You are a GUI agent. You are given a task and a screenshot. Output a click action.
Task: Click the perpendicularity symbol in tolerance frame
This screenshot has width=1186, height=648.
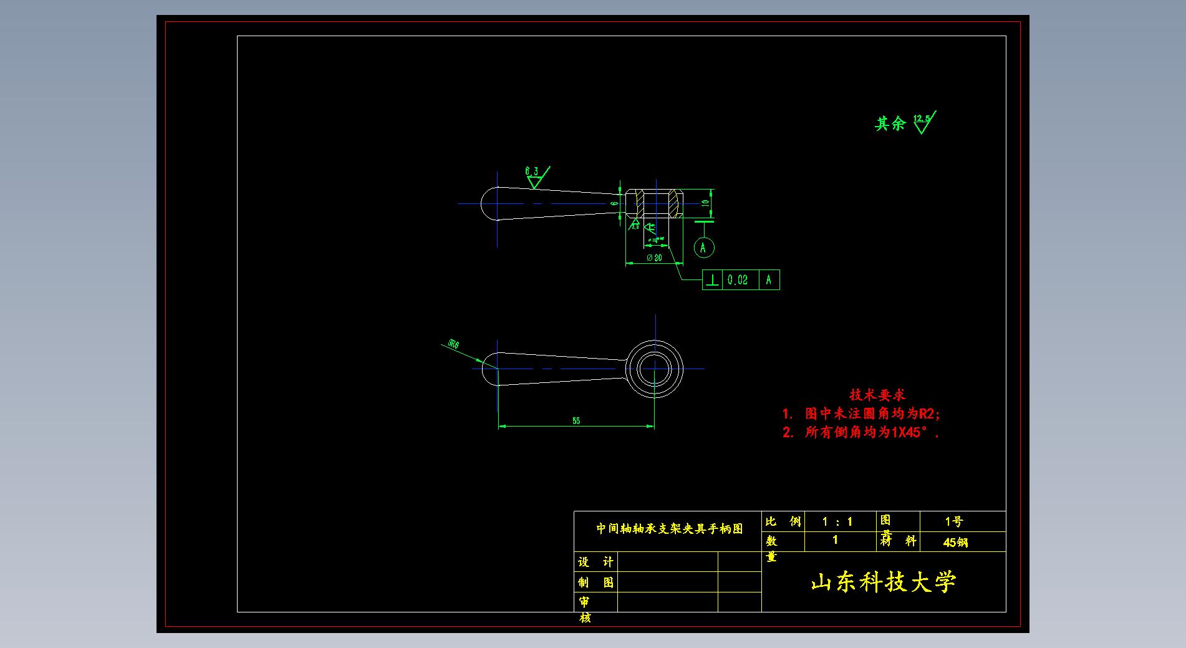(x=712, y=280)
